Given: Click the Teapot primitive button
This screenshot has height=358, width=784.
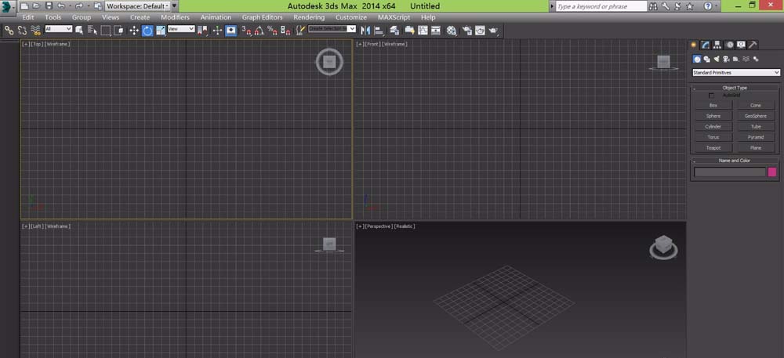Looking at the screenshot, I should click(713, 147).
